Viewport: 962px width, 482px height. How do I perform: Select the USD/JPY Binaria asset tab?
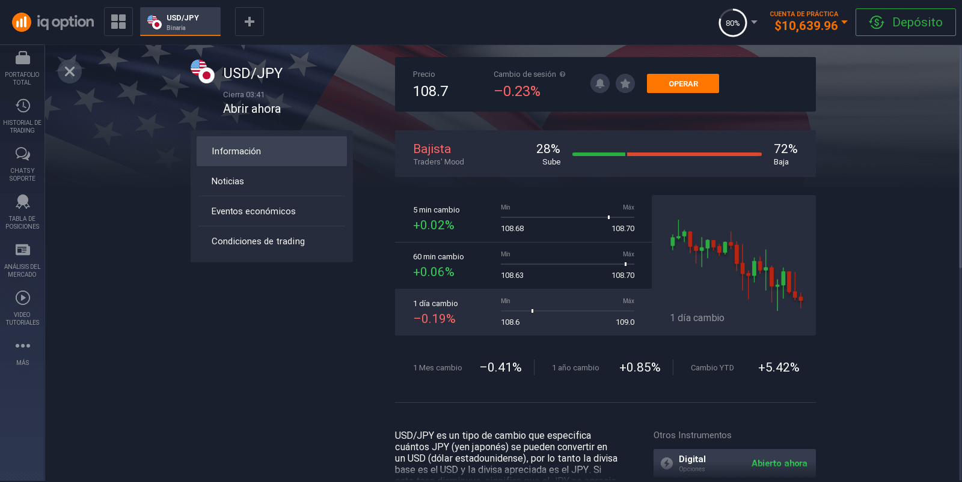pyautogui.click(x=180, y=22)
